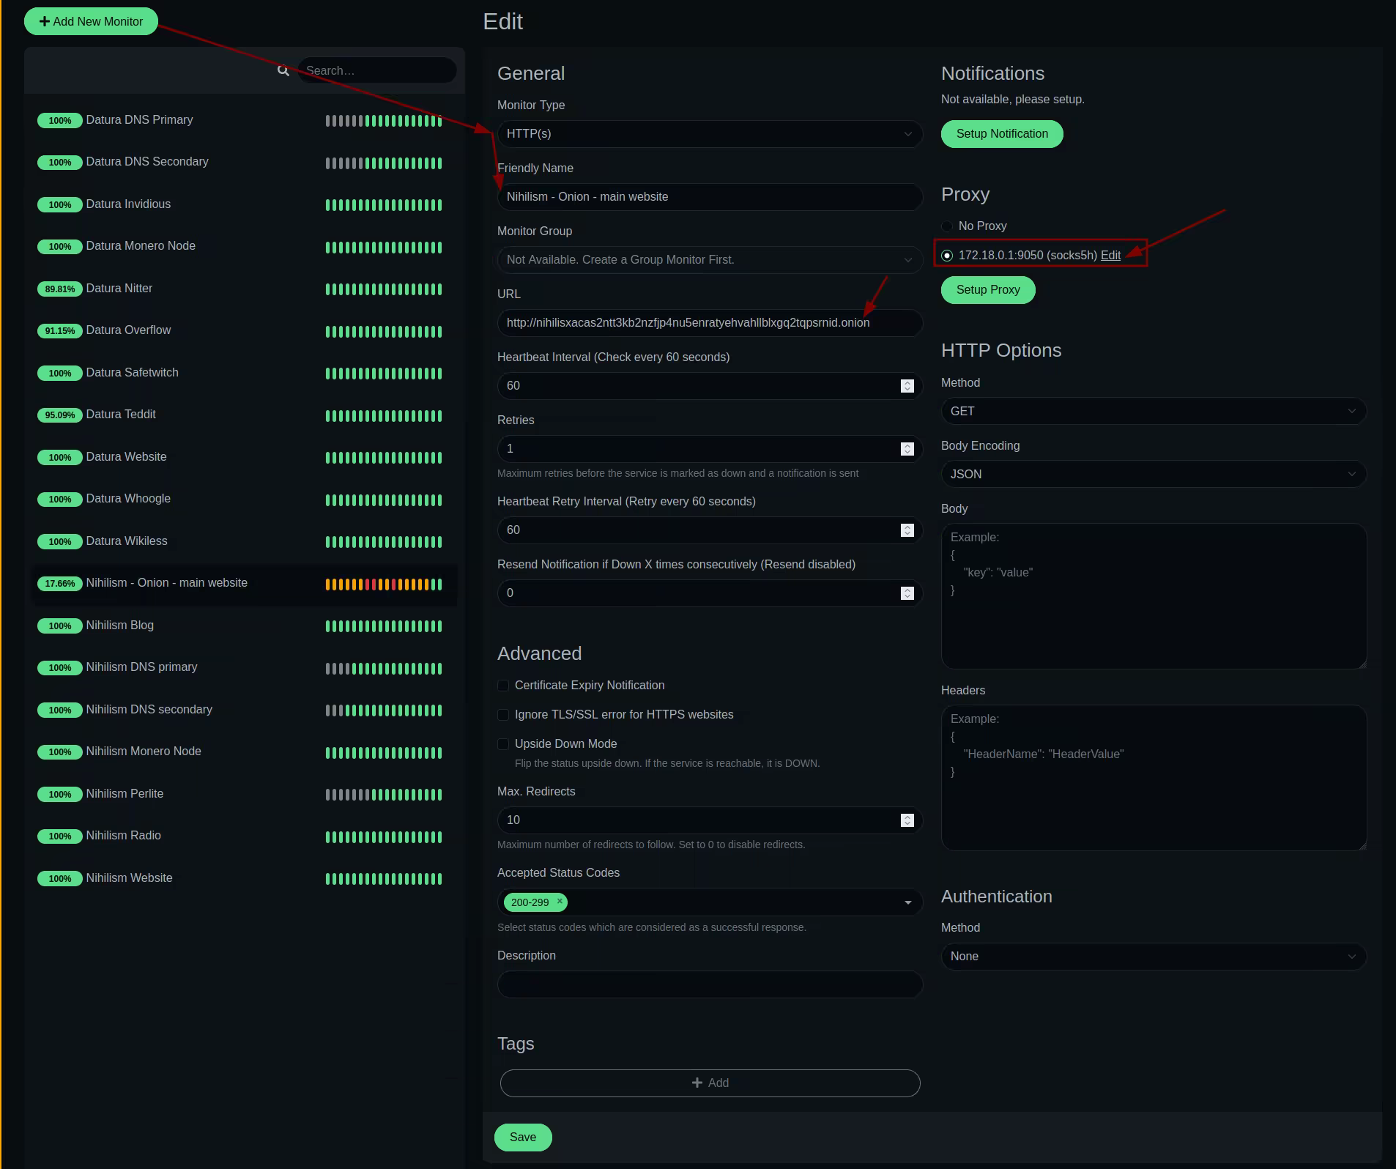Viewport: 1396px width, 1169px height.
Task: Click the Retries stepper arrows
Action: pyautogui.click(x=907, y=449)
